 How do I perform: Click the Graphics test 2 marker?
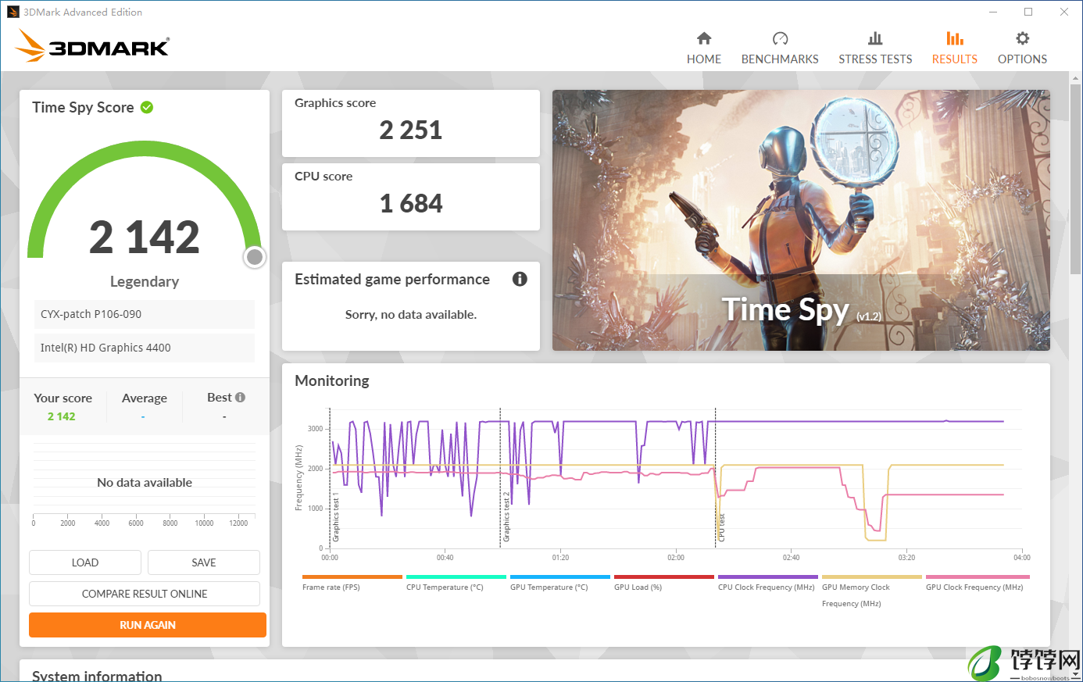point(506,517)
